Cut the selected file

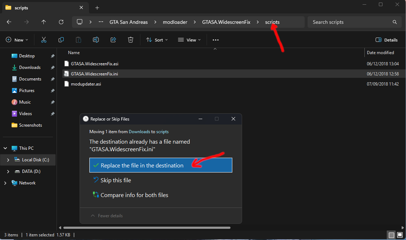[44, 40]
